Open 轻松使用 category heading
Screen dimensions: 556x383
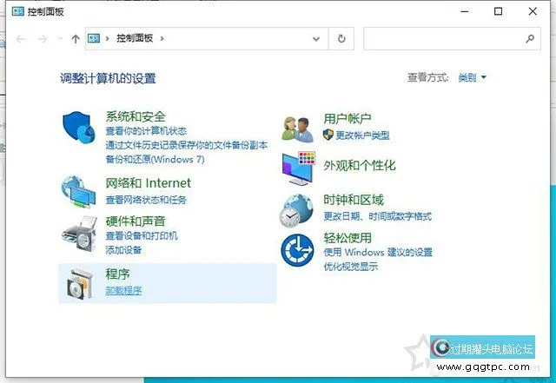[x=347, y=238]
